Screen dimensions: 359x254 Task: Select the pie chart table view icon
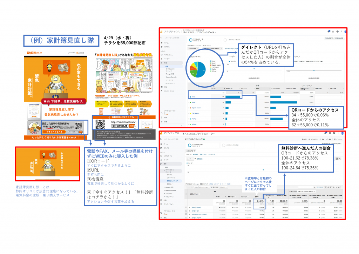point(328,187)
